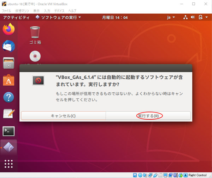Expand the system menu arrow in top bar
Viewport: 212px width, 178px height.
pyautogui.click(x=207, y=17)
